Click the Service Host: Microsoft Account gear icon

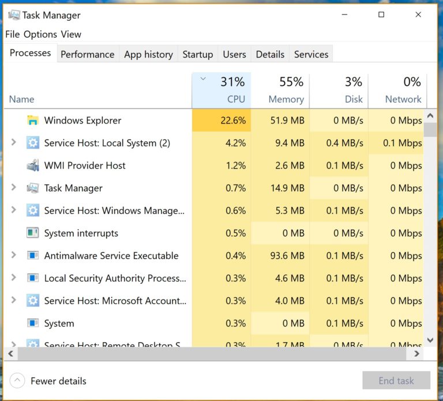tap(33, 301)
